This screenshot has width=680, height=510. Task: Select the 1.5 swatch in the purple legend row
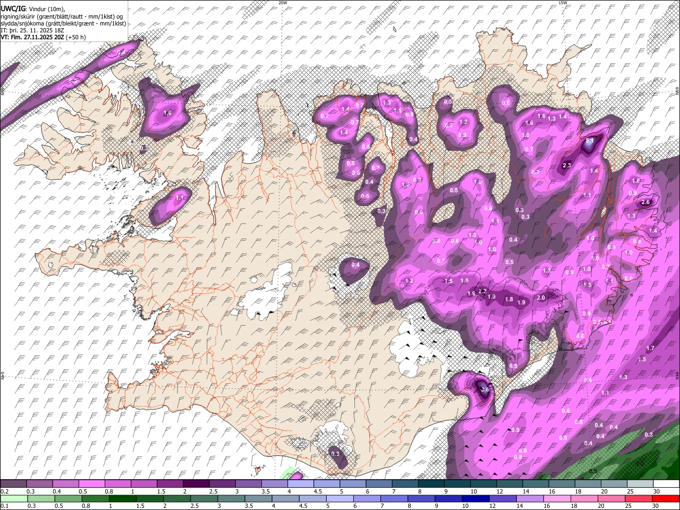coord(170,484)
